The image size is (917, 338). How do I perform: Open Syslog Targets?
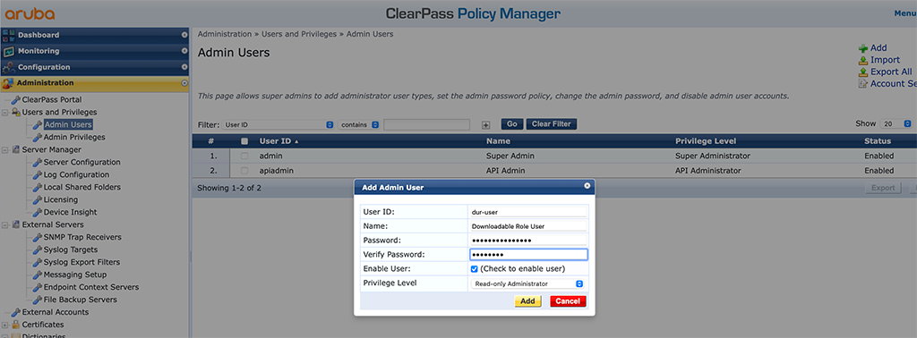[70, 249]
